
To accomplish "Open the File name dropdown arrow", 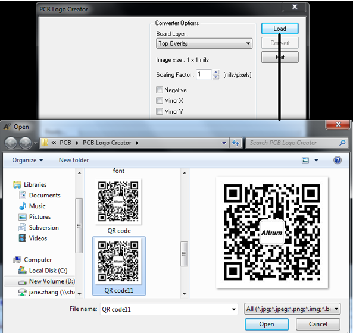I will [234, 309].
